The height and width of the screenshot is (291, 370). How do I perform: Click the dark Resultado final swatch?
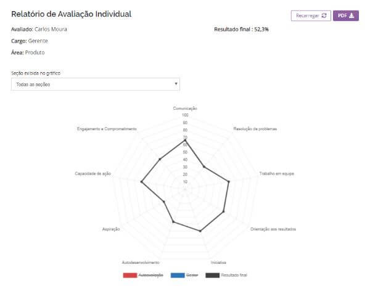212,275
